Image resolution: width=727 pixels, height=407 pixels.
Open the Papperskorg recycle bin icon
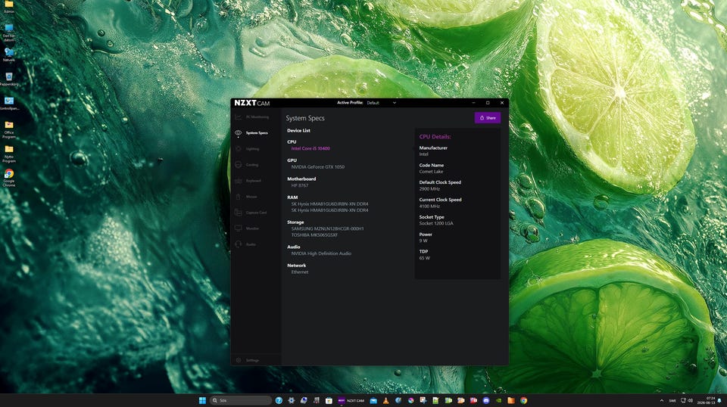[9, 79]
